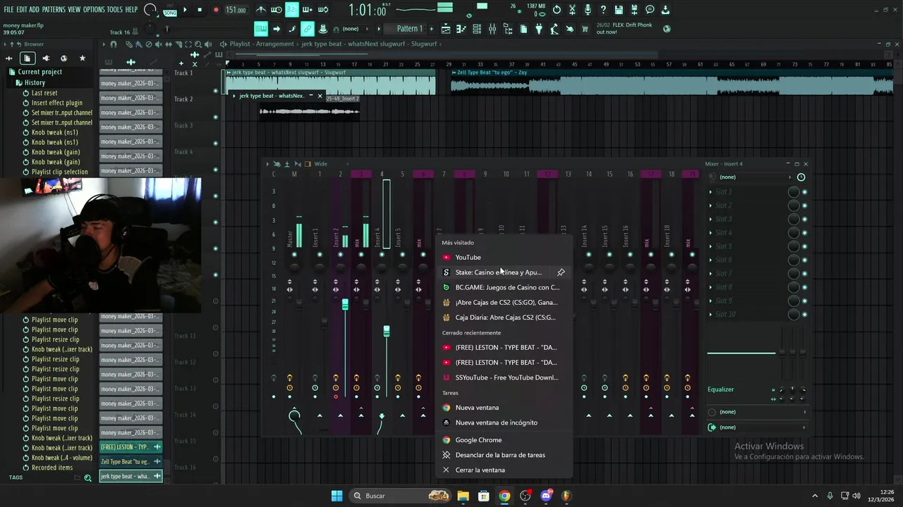Click the Insert 2 mixer fader handle
Image resolution: width=903 pixels, height=507 pixels.
(345, 304)
